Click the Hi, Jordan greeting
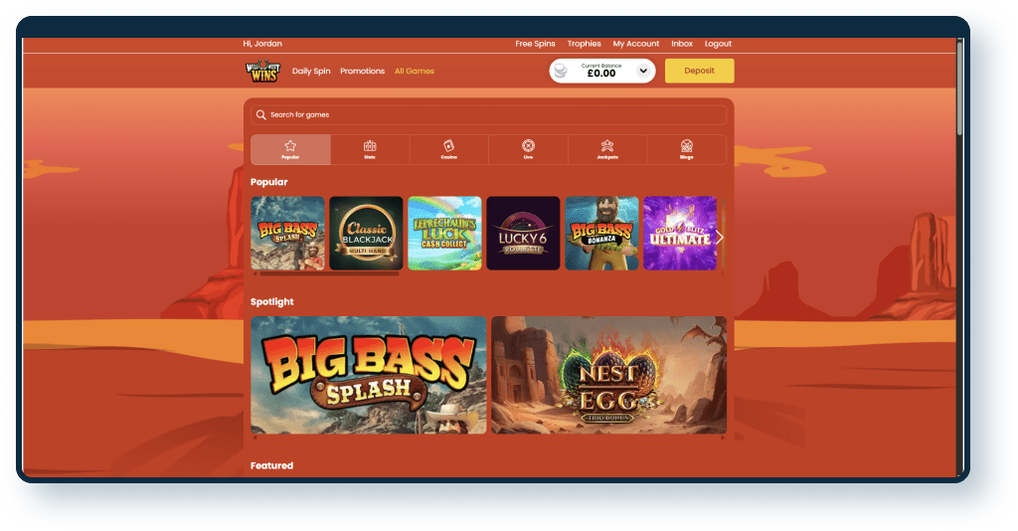Screen dimensions: 1018x531 pyautogui.click(x=262, y=44)
